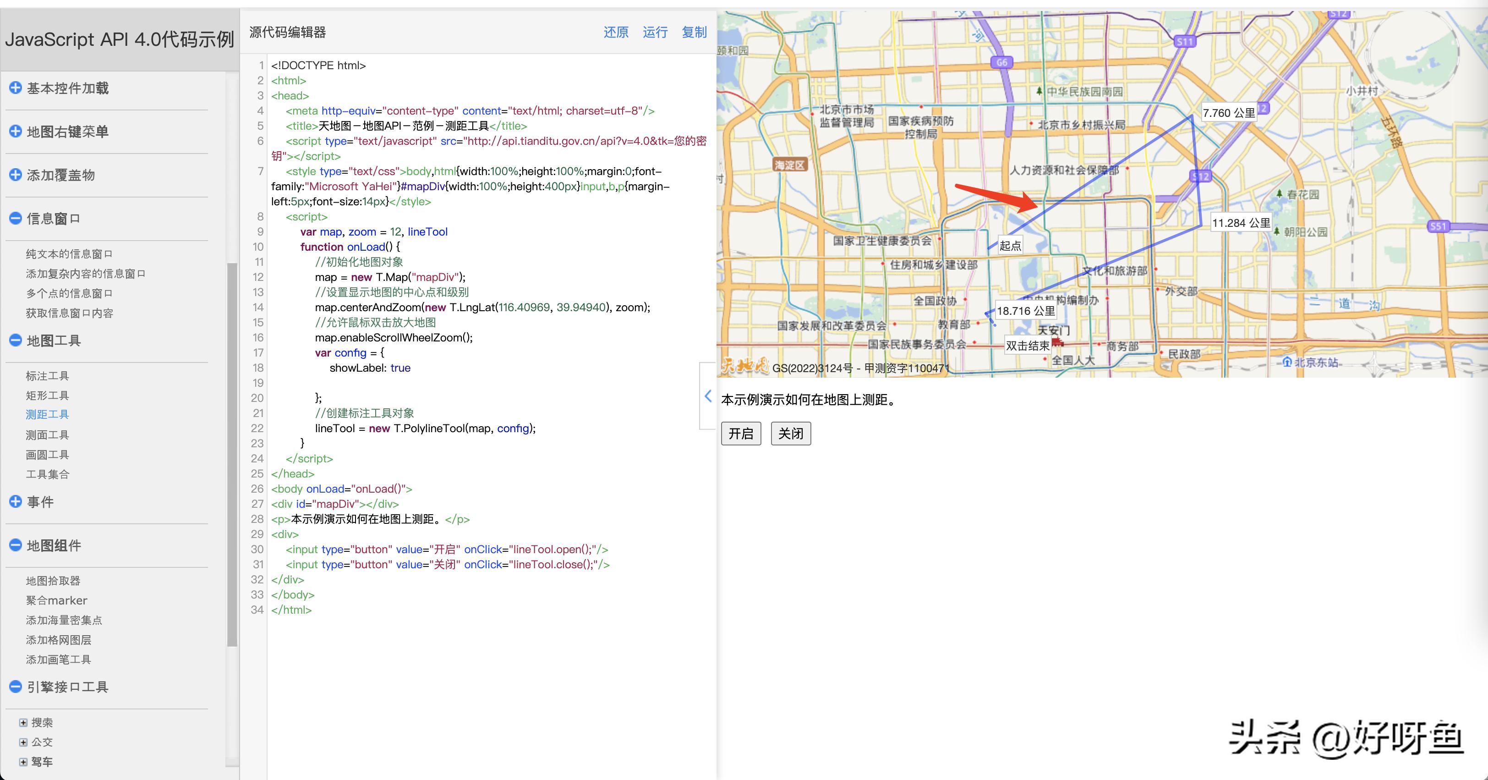Click the plus icon beside 添加覆盖物

(x=16, y=175)
